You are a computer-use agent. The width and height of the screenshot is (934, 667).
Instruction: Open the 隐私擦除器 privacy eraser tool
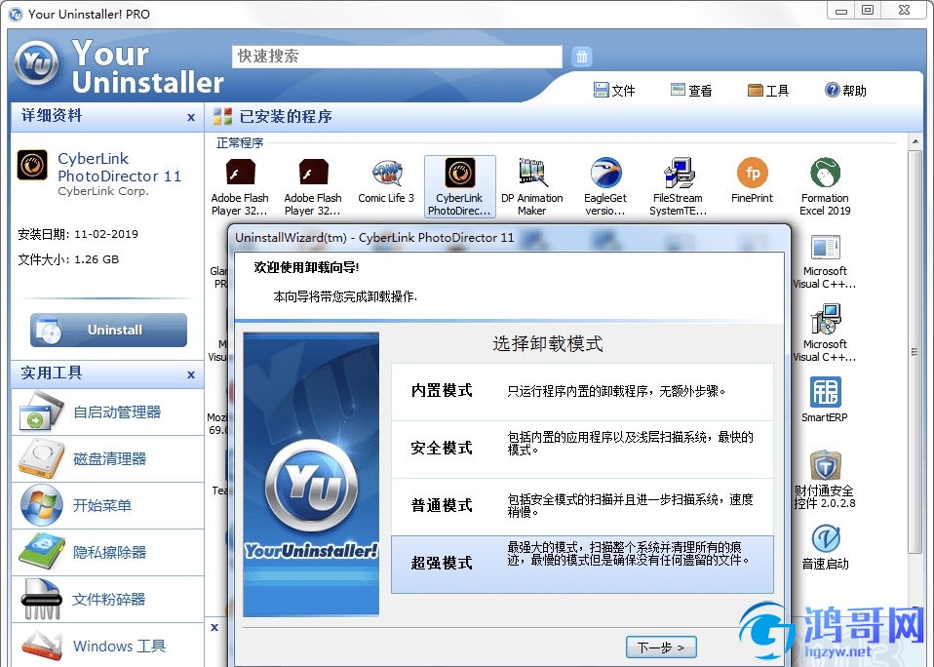click(x=108, y=552)
